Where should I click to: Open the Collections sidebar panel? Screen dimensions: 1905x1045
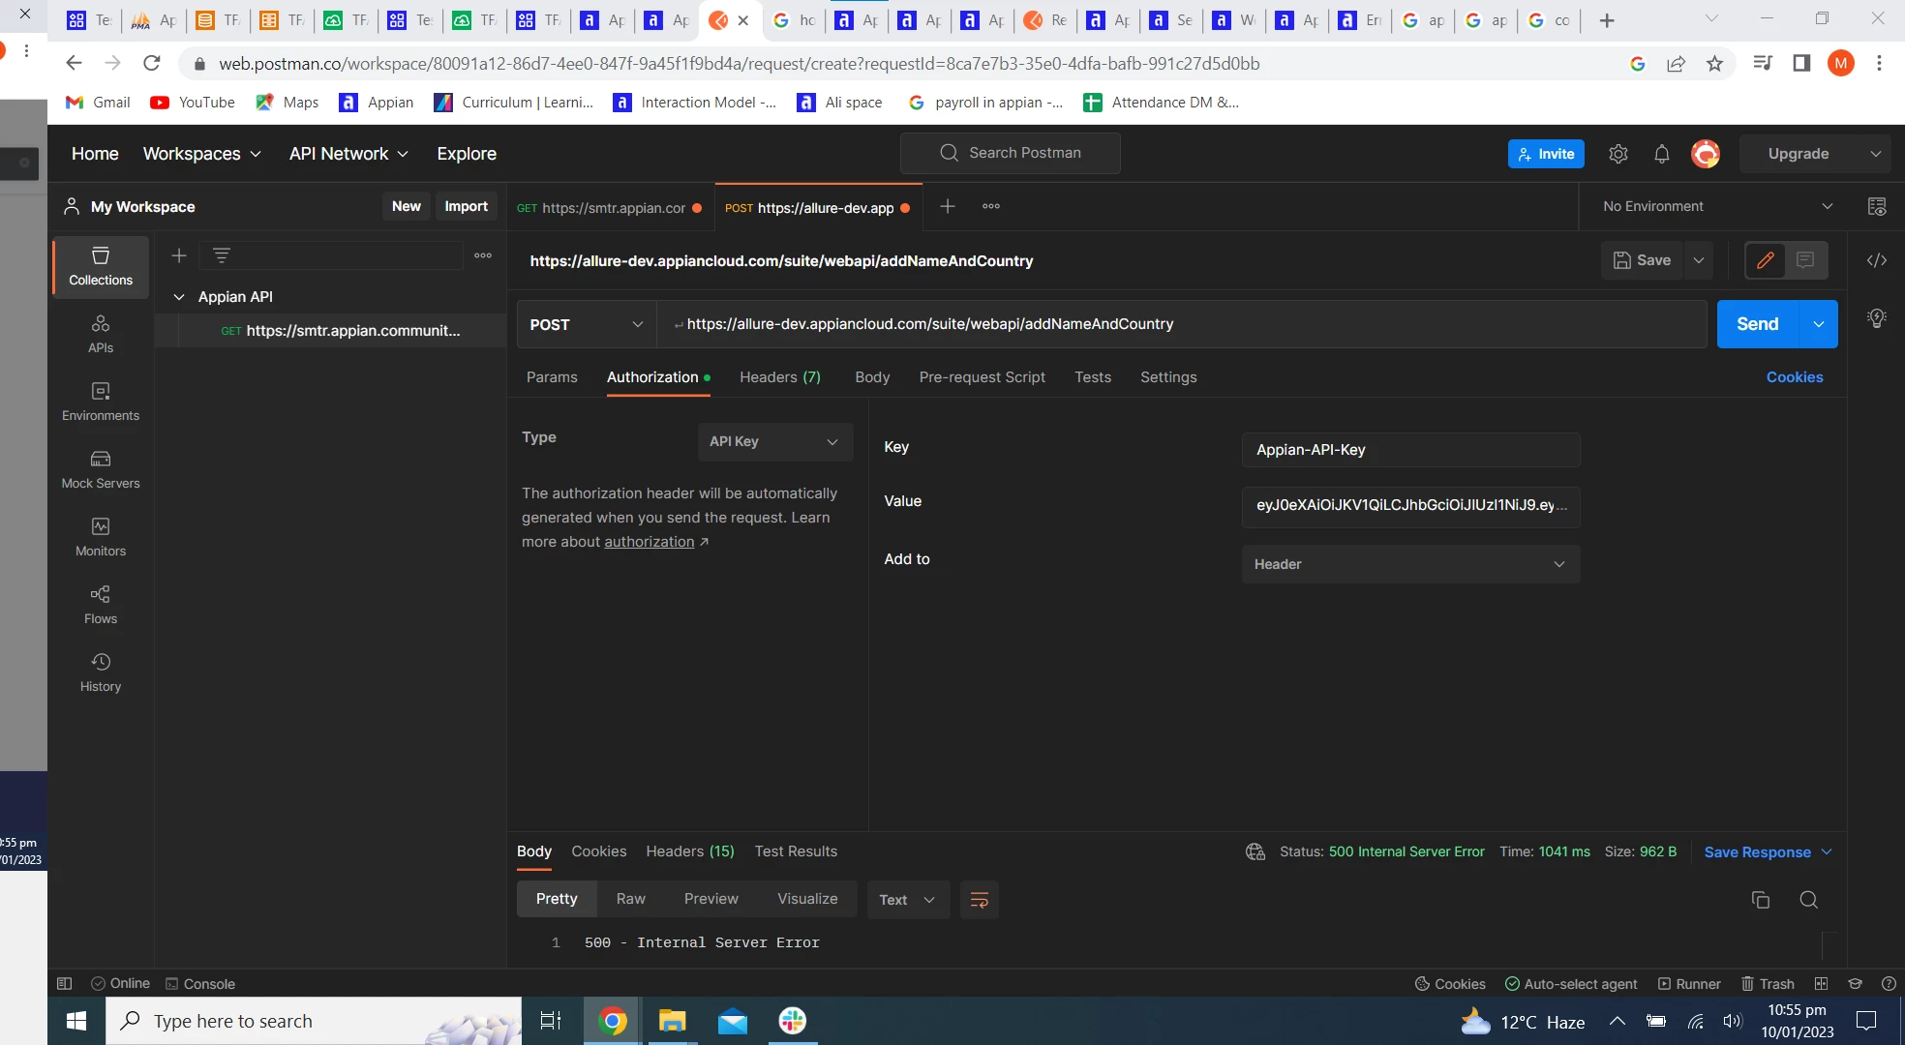point(101,266)
